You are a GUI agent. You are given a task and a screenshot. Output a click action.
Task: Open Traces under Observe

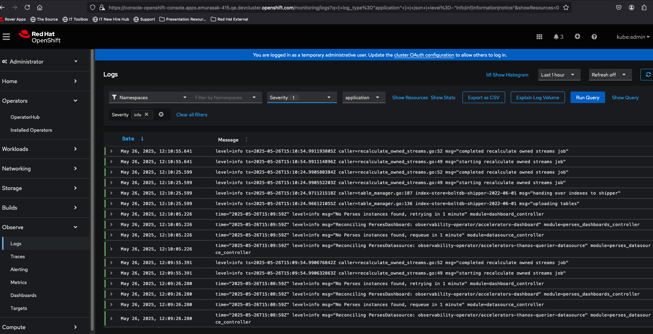[17, 256]
